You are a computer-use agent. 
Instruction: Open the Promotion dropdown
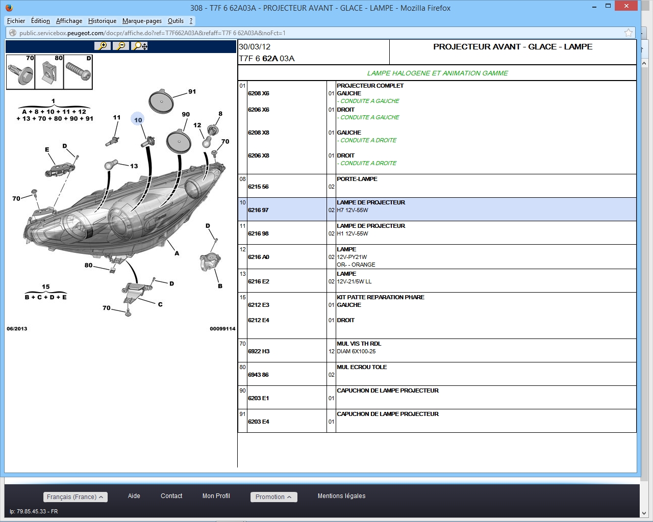[273, 497]
